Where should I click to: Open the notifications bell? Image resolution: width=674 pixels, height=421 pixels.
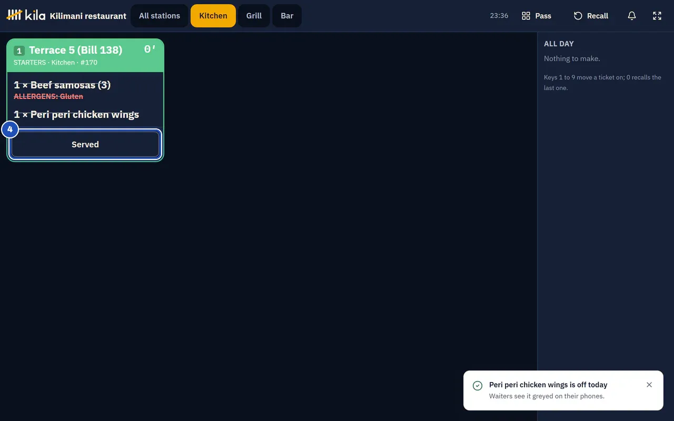click(x=632, y=16)
